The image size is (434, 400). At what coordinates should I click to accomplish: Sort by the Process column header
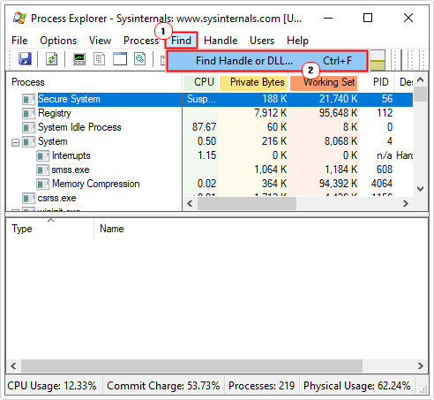(94, 82)
